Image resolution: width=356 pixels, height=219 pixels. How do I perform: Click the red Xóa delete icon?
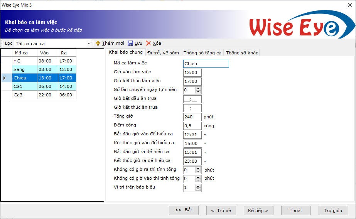pos(148,44)
